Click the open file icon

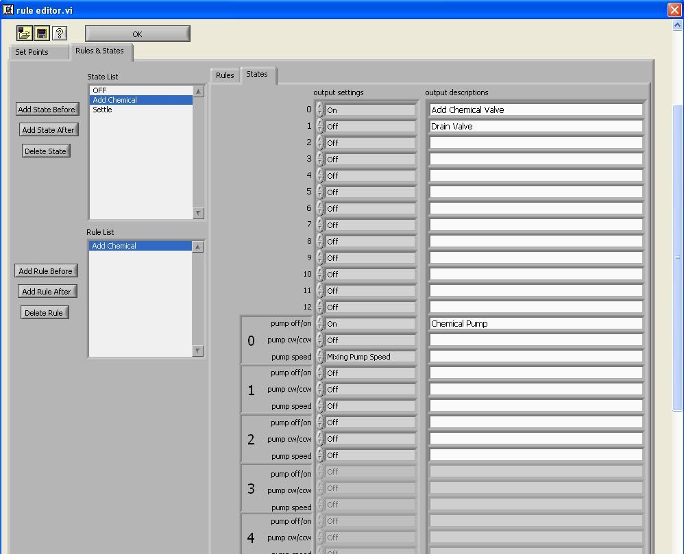pos(25,33)
